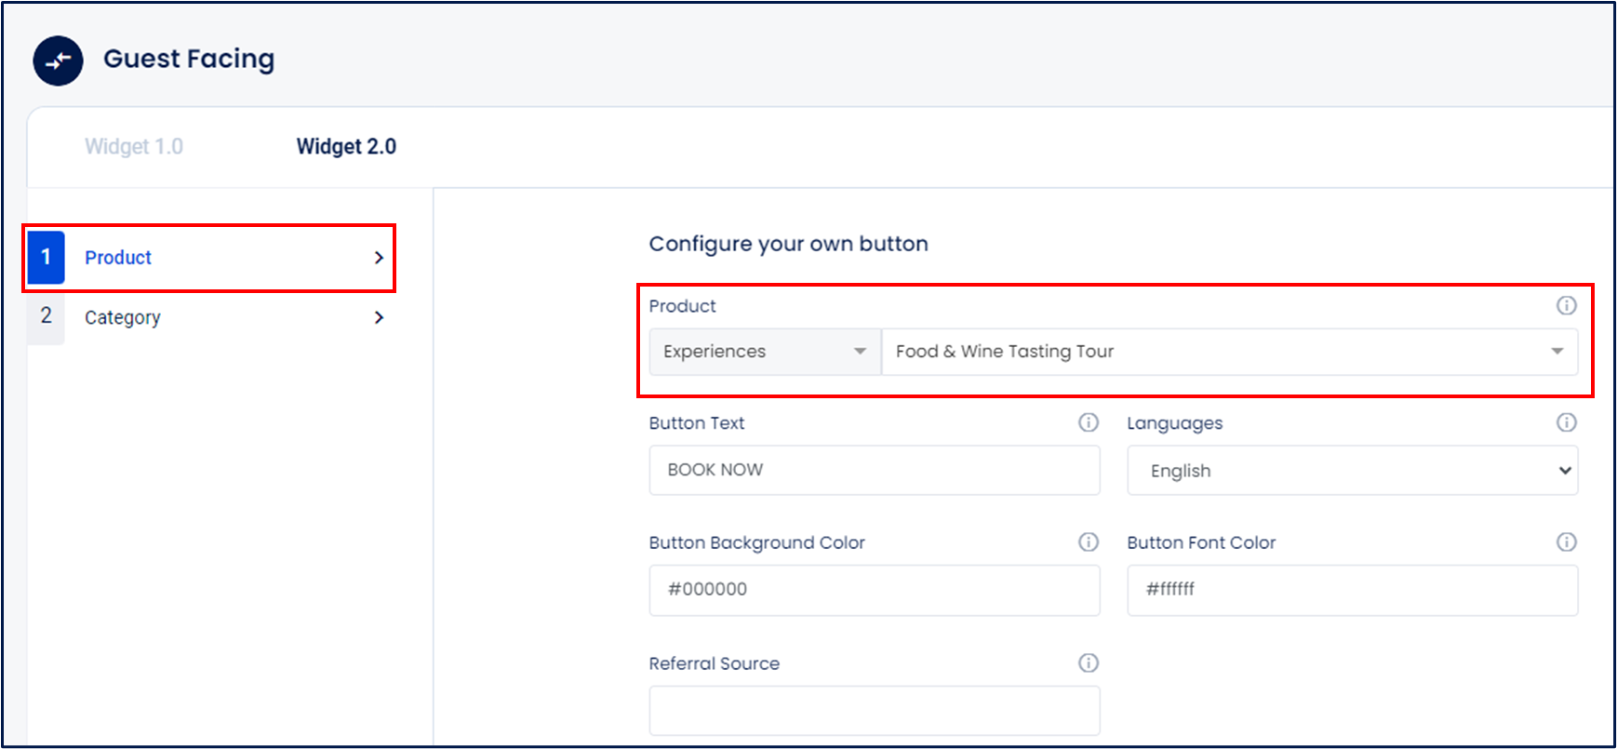
Task: Click the Configure your own button heading
Action: tap(789, 244)
